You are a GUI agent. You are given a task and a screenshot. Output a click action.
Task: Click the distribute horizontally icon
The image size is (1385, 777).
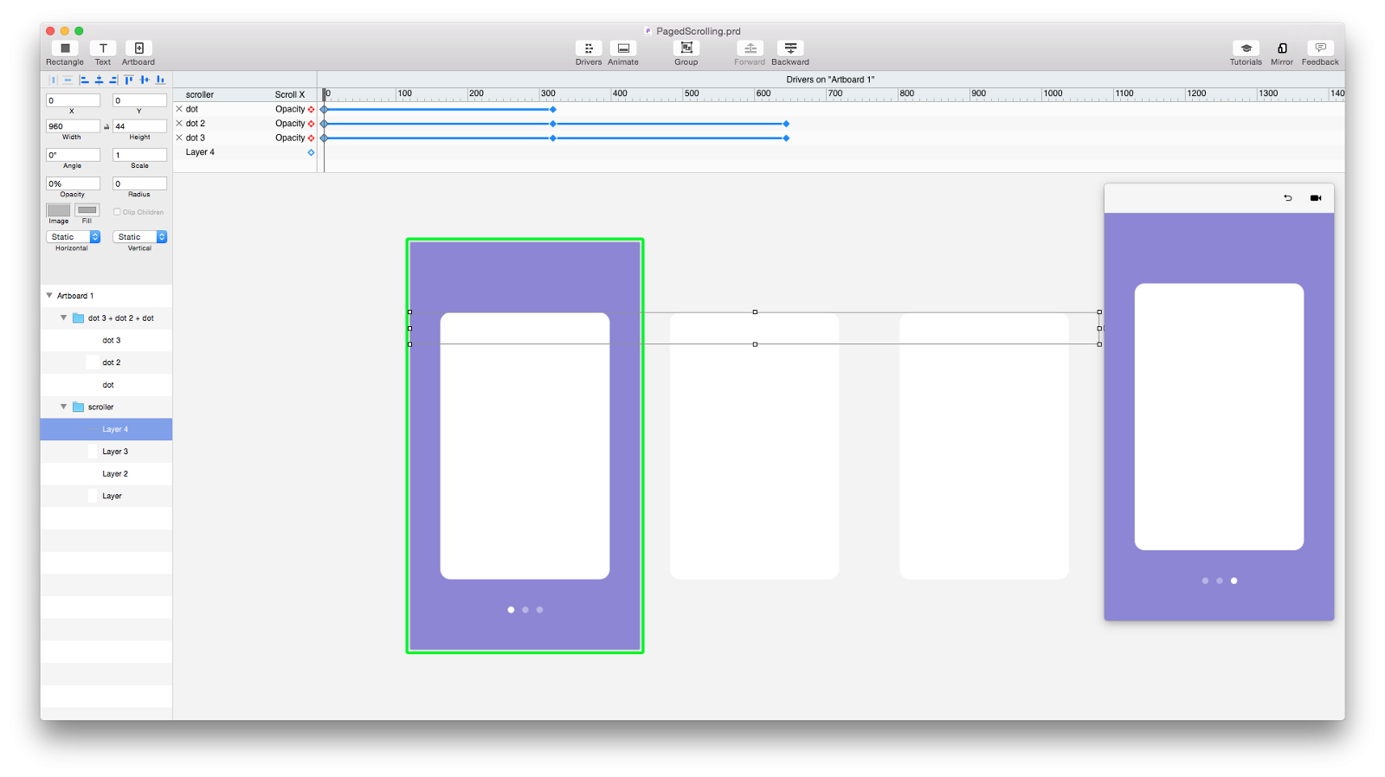[x=53, y=80]
